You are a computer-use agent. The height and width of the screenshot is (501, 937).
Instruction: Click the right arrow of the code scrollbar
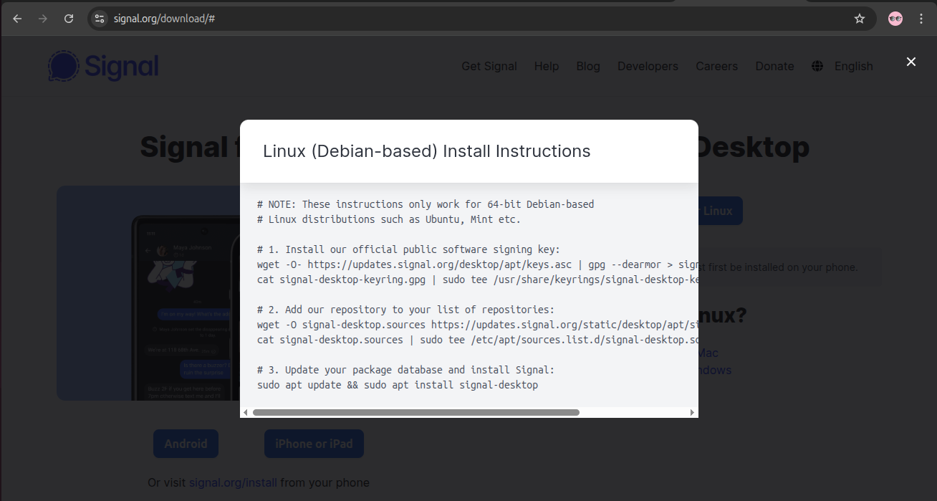pos(692,412)
